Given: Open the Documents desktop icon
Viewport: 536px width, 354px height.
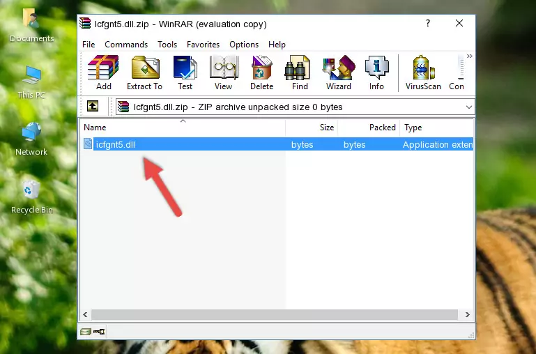Looking at the screenshot, I should (32, 26).
